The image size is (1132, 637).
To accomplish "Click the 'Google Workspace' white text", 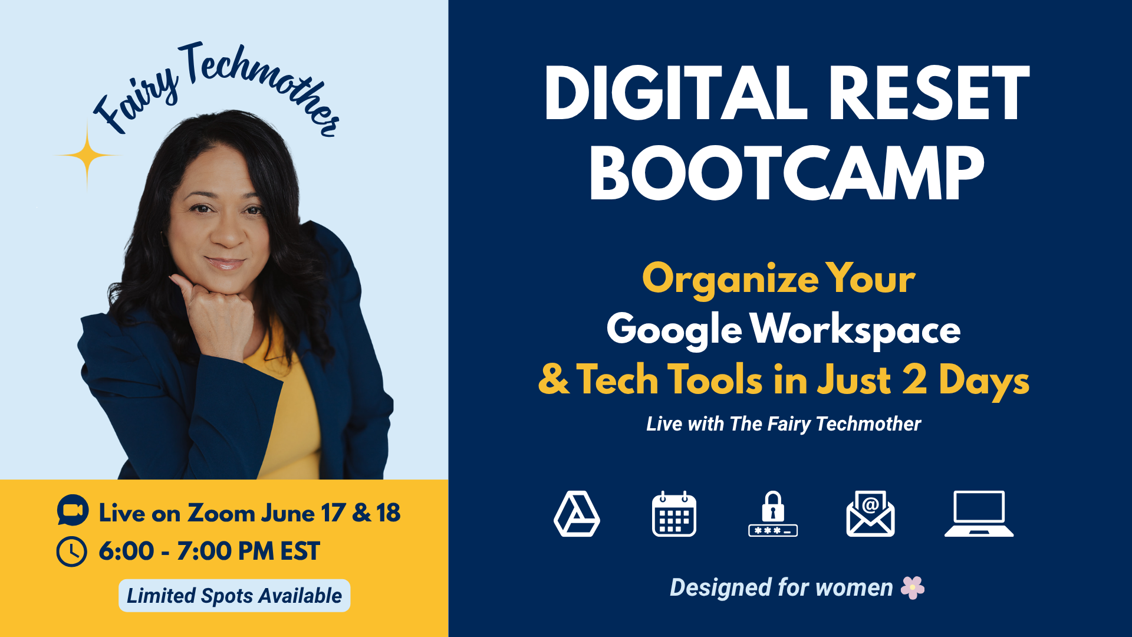I will [783, 329].
